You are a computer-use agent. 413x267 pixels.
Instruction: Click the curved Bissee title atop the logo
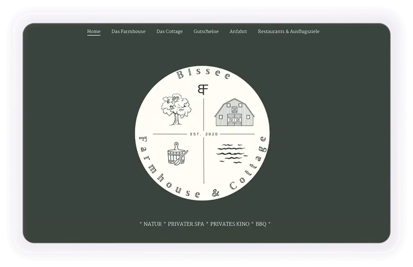point(204,74)
